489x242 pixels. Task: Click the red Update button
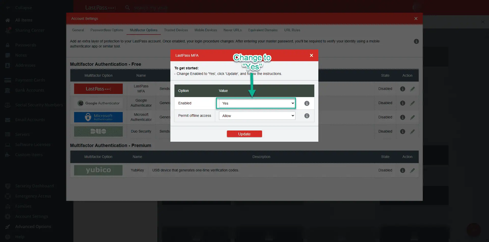[244, 134]
